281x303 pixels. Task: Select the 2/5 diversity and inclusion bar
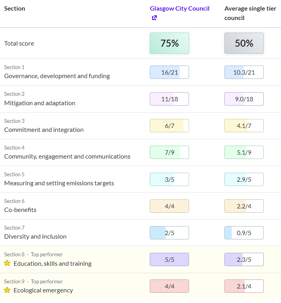(x=169, y=233)
